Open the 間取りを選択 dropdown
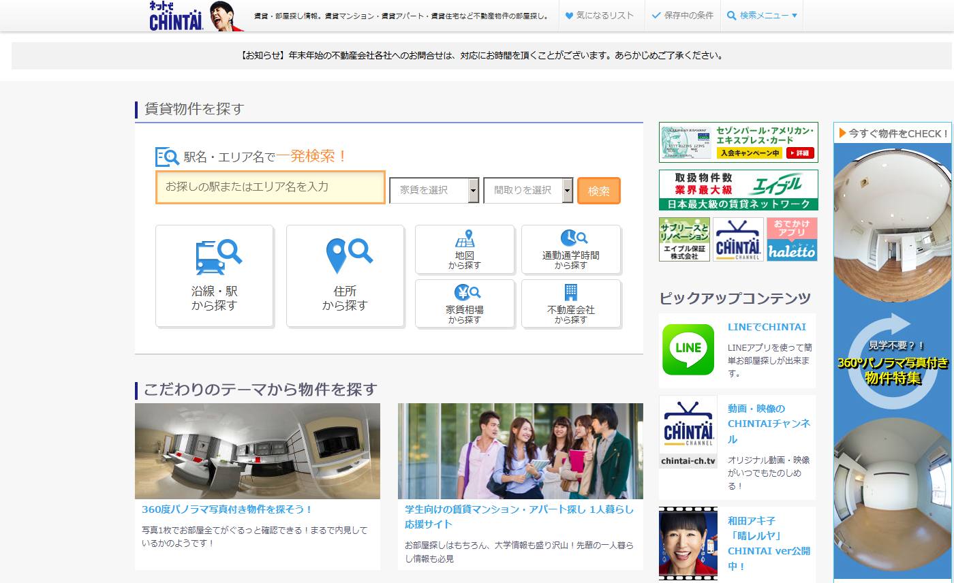 tap(529, 191)
